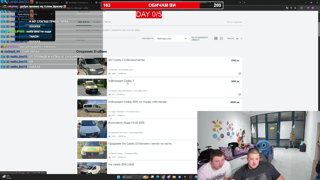Expand the 'Препоръчано' sort dropdown
Screen dimensions: 320x180
pos(172,38)
